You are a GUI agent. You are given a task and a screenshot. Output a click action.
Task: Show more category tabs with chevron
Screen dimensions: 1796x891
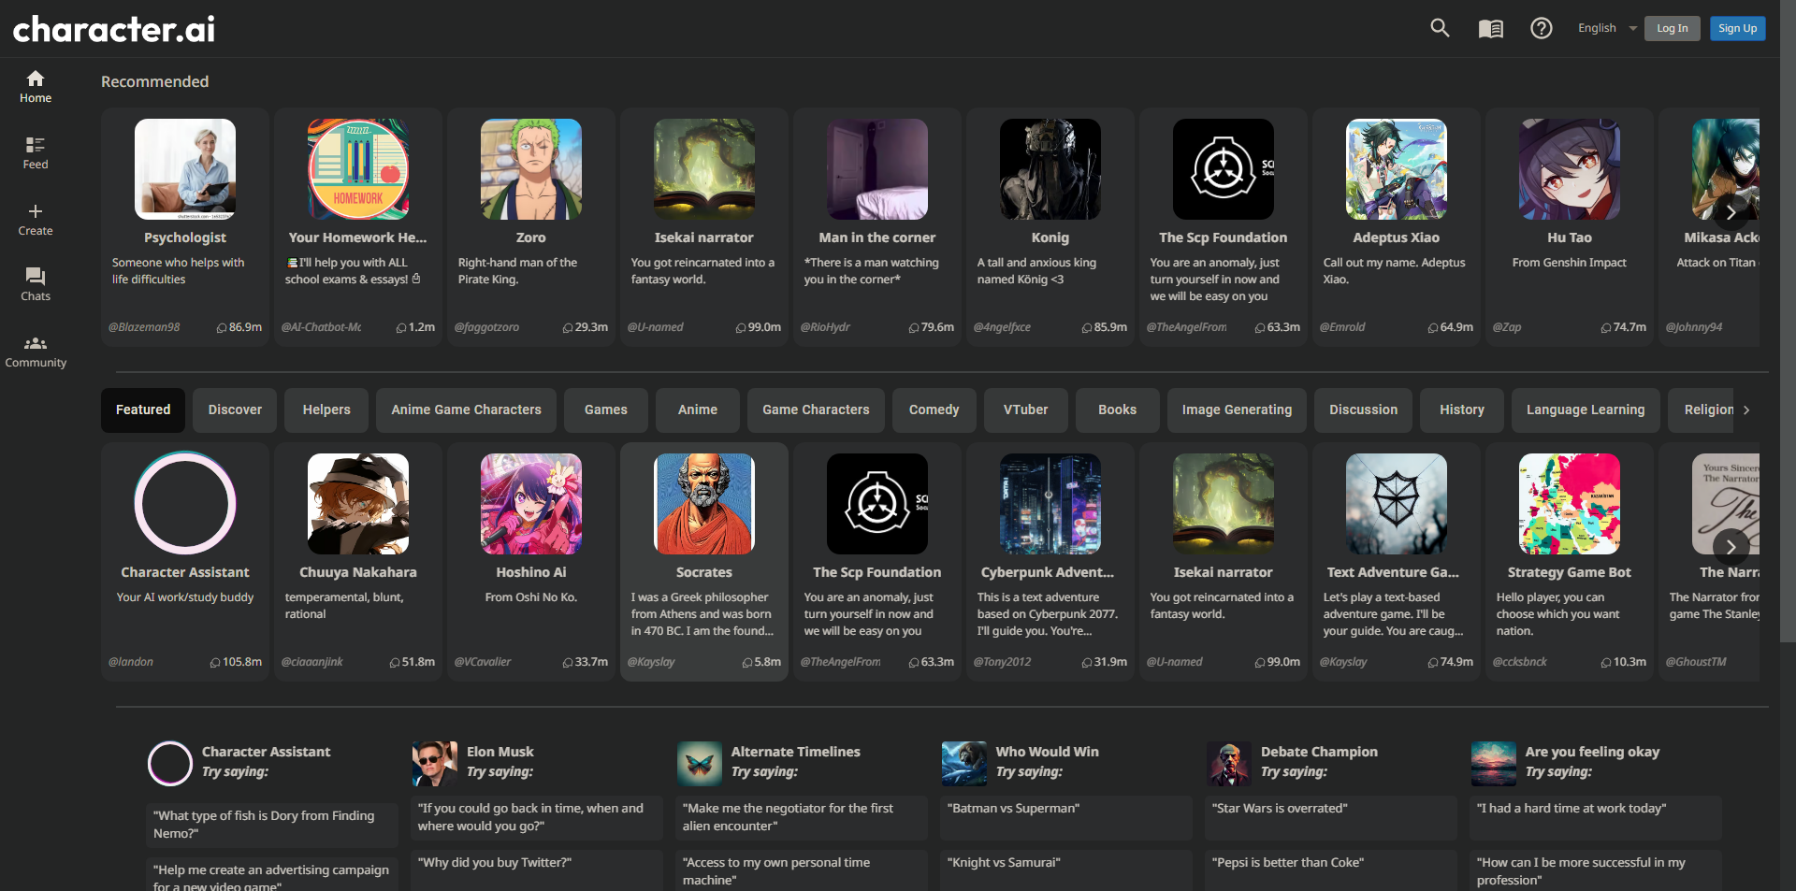pyautogui.click(x=1746, y=410)
